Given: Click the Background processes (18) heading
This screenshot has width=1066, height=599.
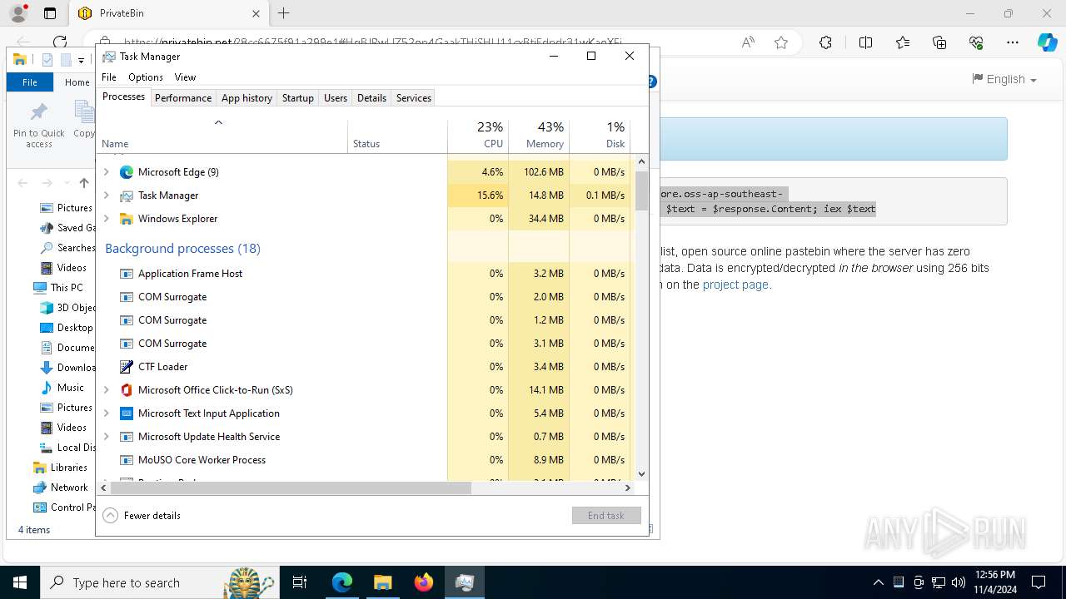Looking at the screenshot, I should [182, 249].
